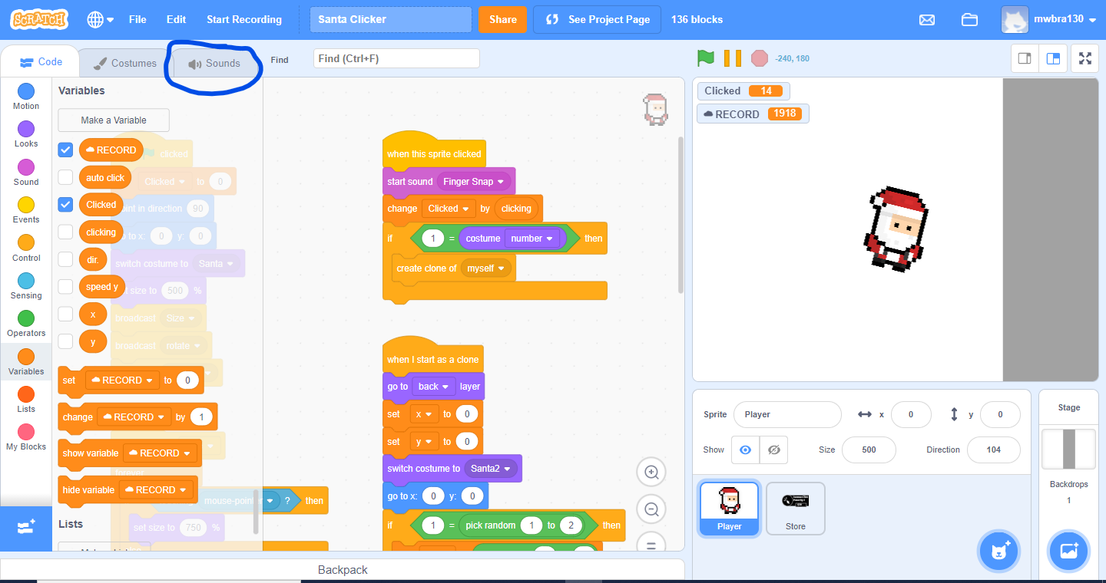Image resolution: width=1106 pixels, height=583 pixels.
Task: Switch to large stage layout
Action: pyautogui.click(x=1053, y=58)
